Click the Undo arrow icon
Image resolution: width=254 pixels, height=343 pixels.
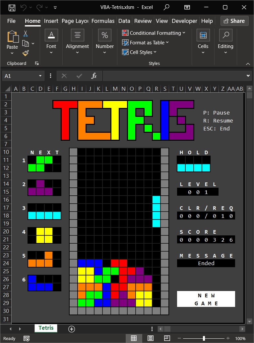24,8
